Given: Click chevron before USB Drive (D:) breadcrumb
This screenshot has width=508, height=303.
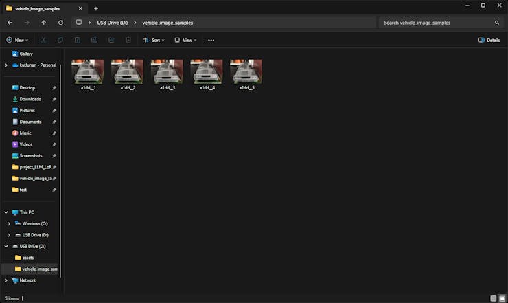Looking at the screenshot, I should coord(89,23).
